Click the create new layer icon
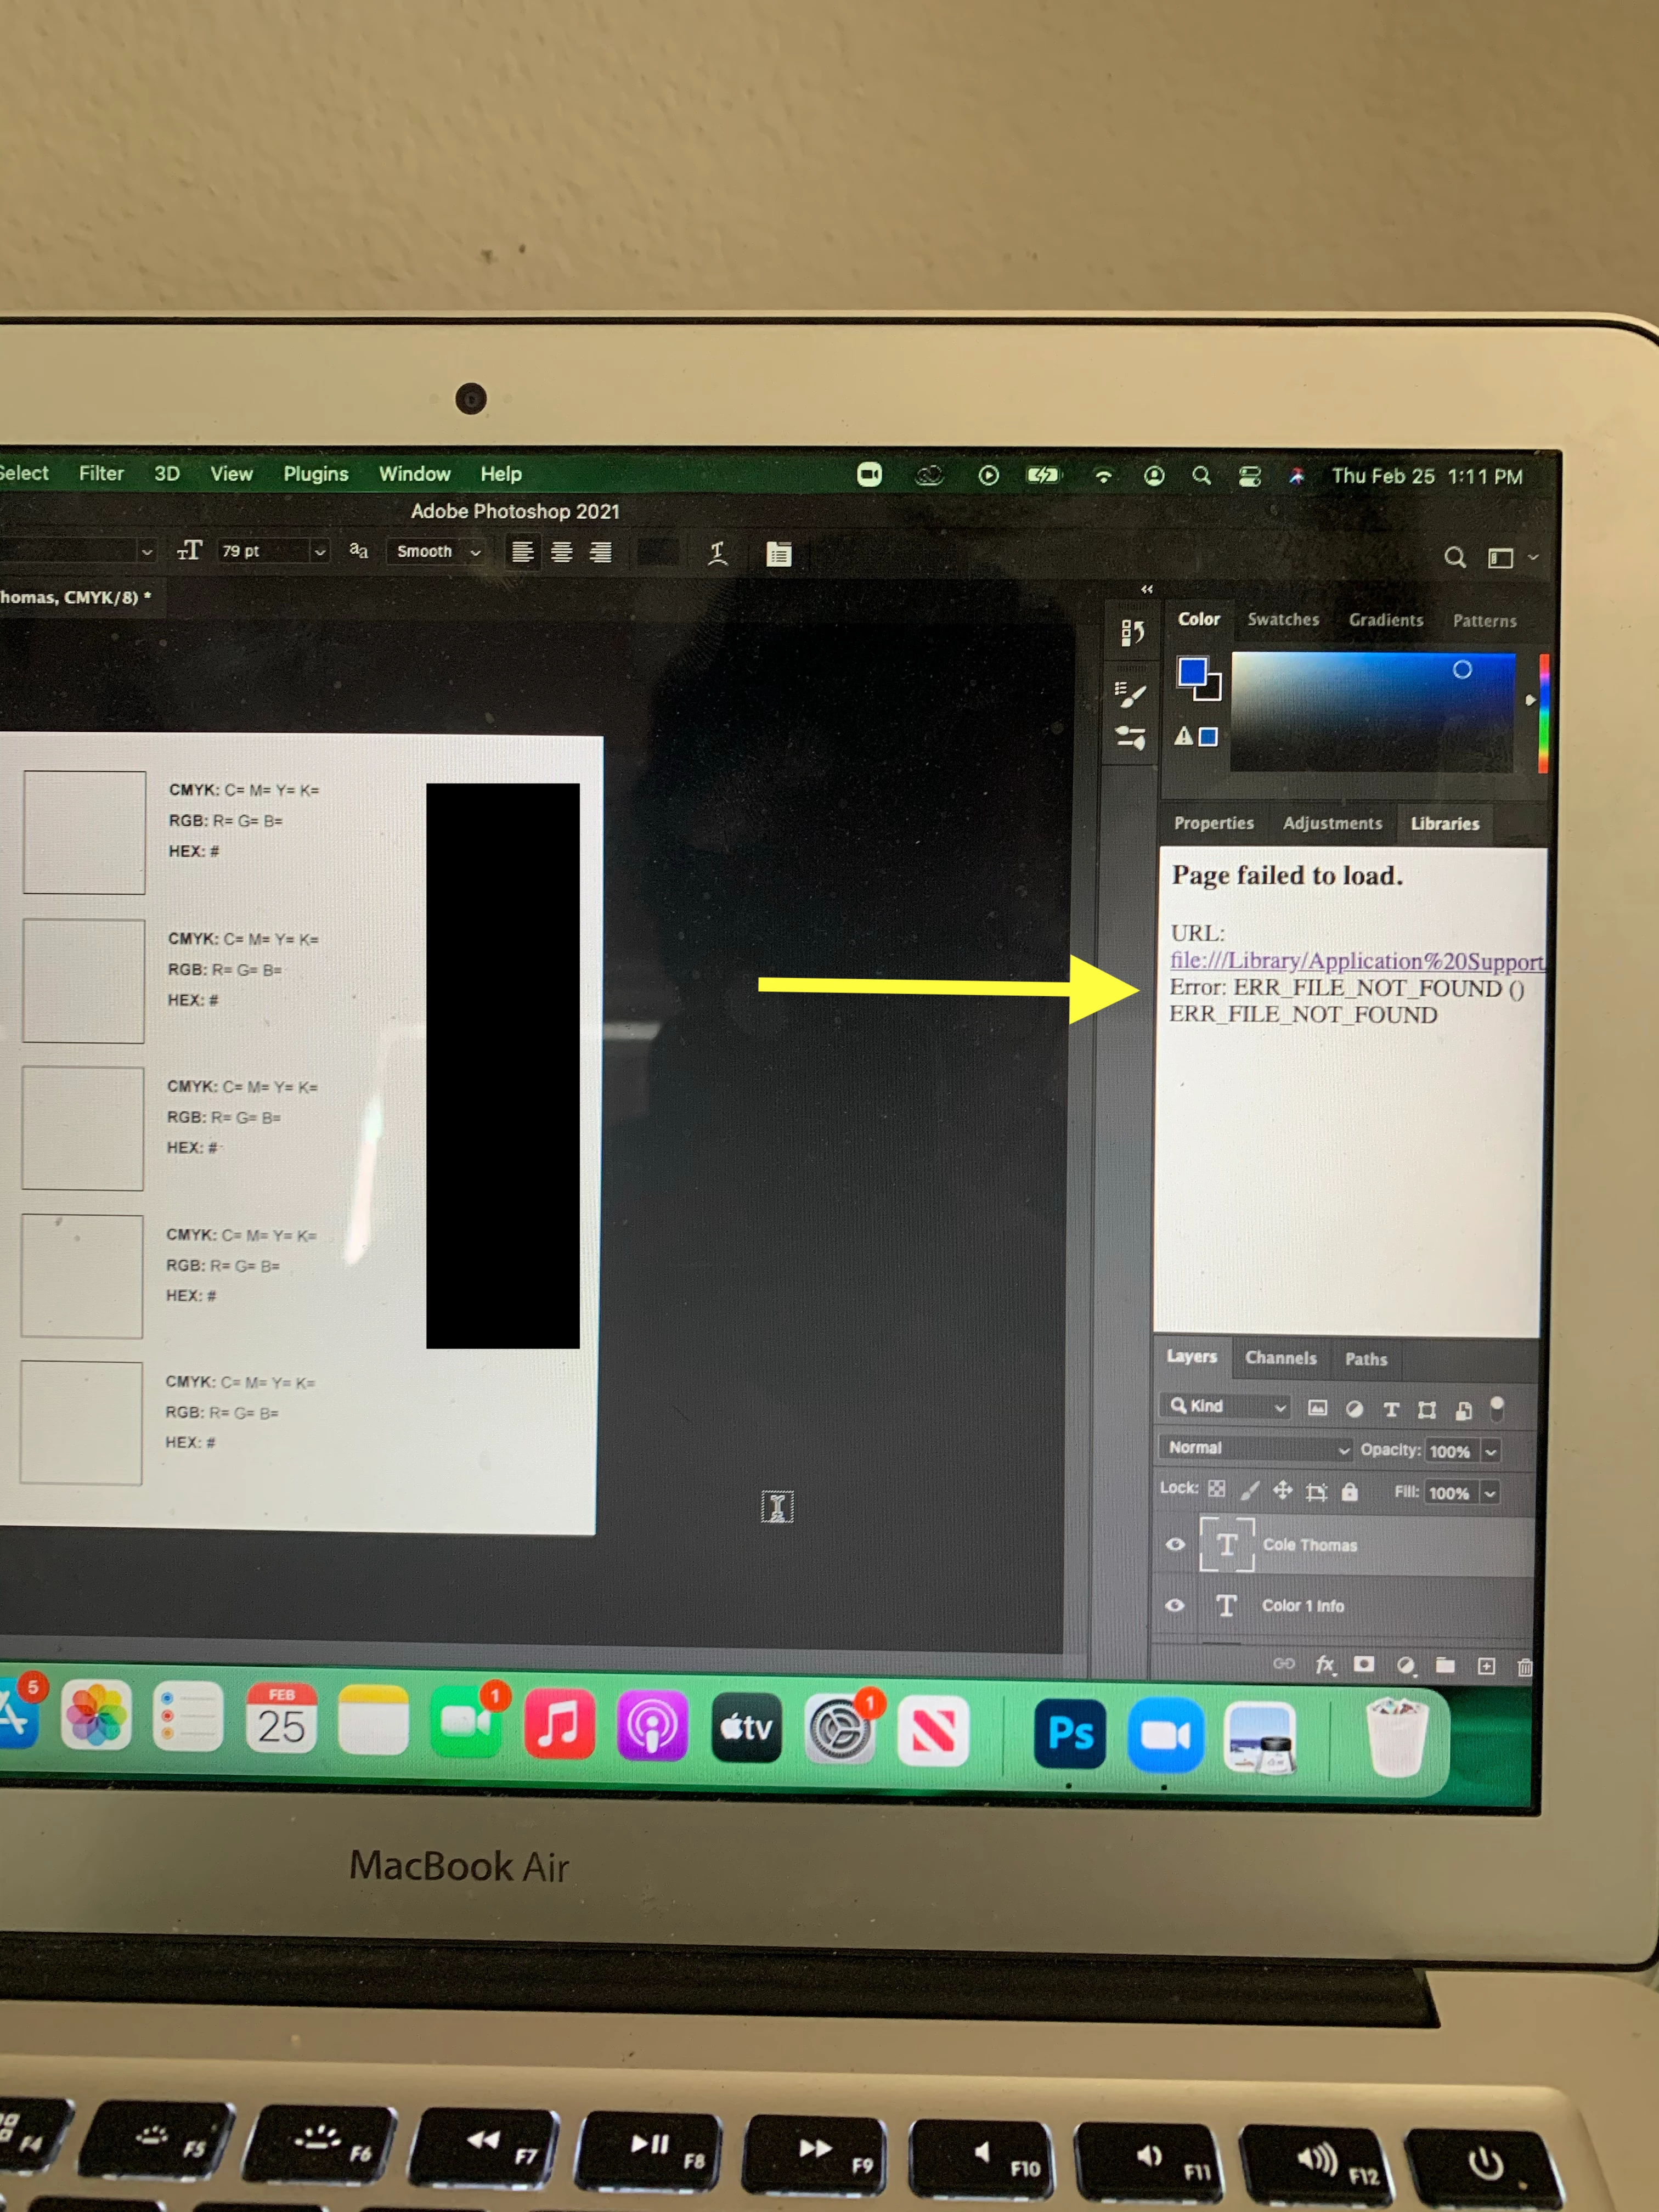The height and width of the screenshot is (2212, 1659). [x=1486, y=1666]
